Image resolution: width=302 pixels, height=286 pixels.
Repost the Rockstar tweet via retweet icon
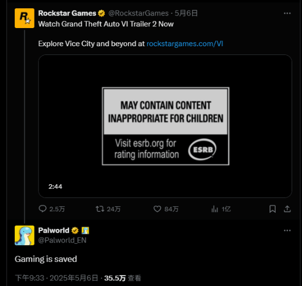[x=100, y=209]
